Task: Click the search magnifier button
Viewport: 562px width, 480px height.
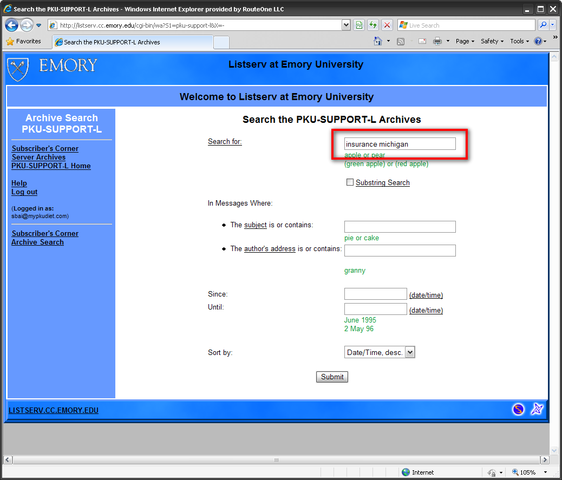Action: [x=544, y=25]
